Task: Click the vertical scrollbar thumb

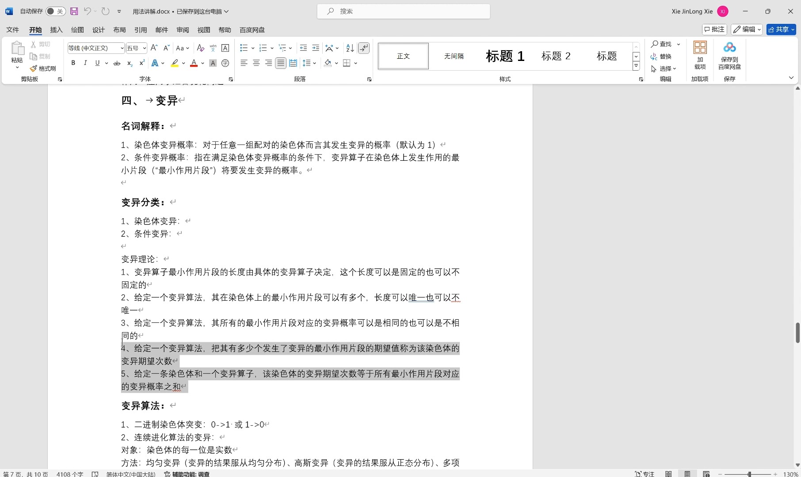Action: (x=797, y=333)
